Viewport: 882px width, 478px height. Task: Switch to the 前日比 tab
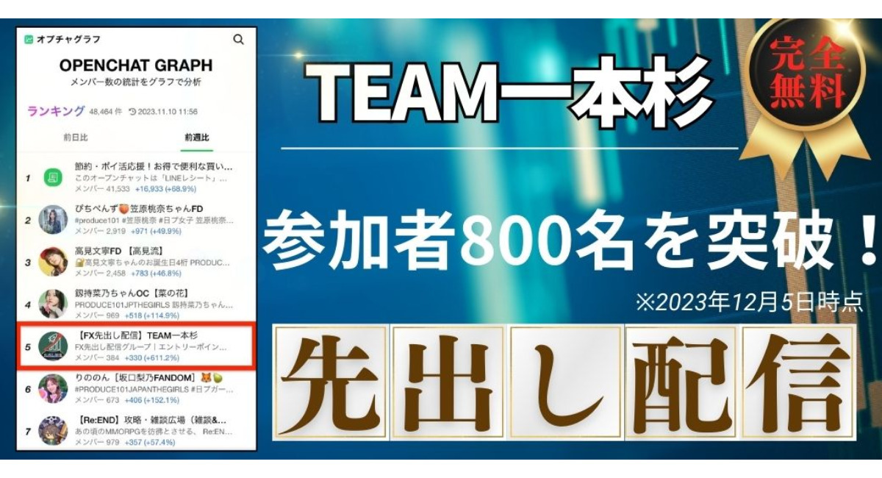[75, 138]
